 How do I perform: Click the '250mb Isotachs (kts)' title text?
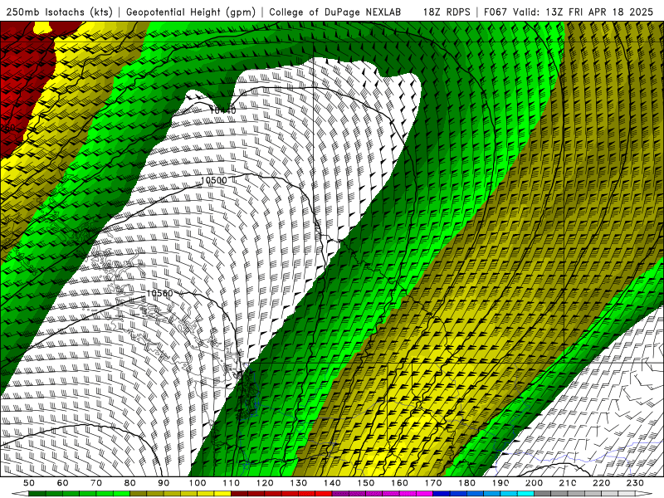60,12
